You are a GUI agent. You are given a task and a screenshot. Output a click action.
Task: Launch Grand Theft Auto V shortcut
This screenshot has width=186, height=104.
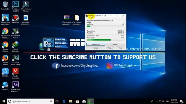pyautogui.click(x=15, y=33)
